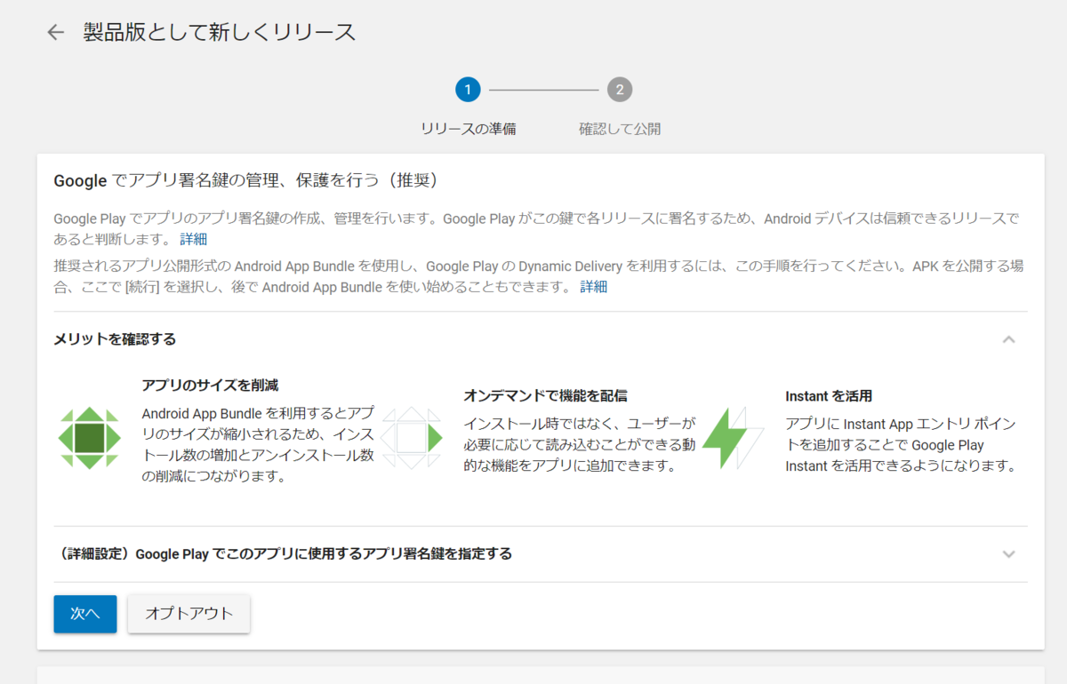The image size is (1067, 684).
Task: Go back using the left arrow icon
Action: pos(56,33)
